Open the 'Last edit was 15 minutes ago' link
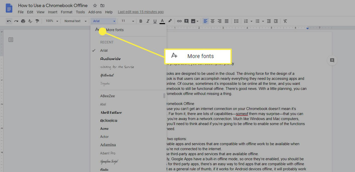 point(141,12)
